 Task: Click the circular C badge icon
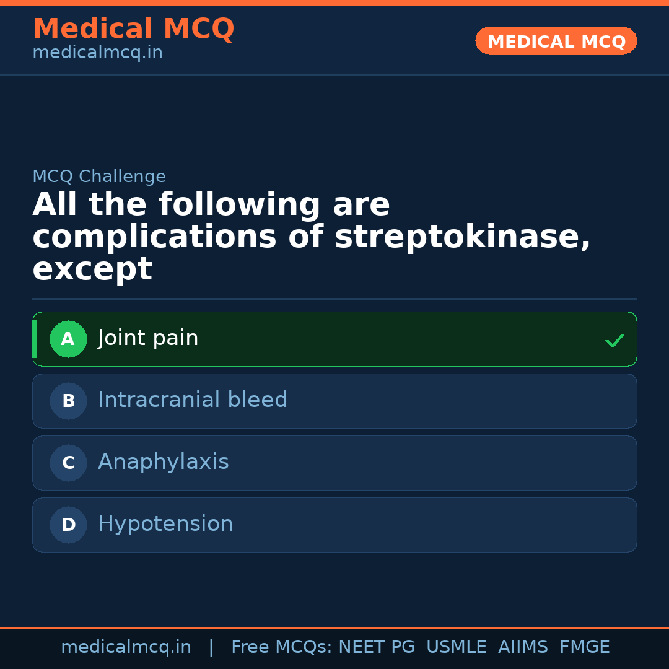(x=68, y=463)
